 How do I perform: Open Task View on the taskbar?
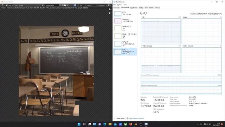point(89,124)
